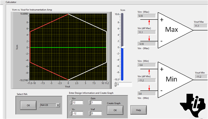The height and width of the screenshot is (119, 208).
Task: Click the 10.6998 top Vcm axis label
Action: click(x=24, y=14)
